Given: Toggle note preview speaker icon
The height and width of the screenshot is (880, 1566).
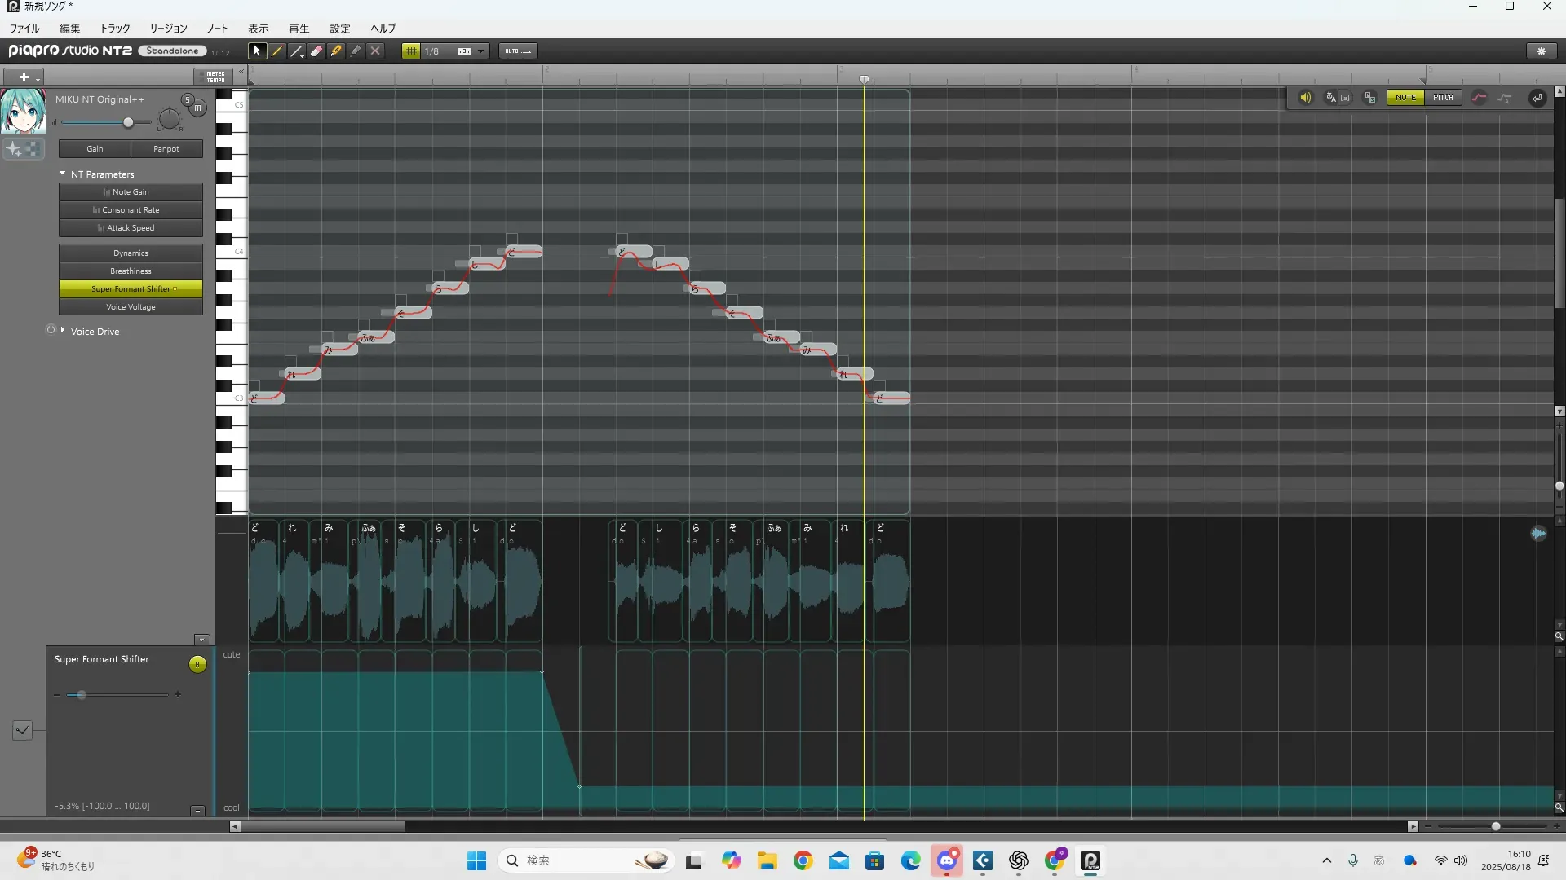Looking at the screenshot, I should [x=1305, y=98].
